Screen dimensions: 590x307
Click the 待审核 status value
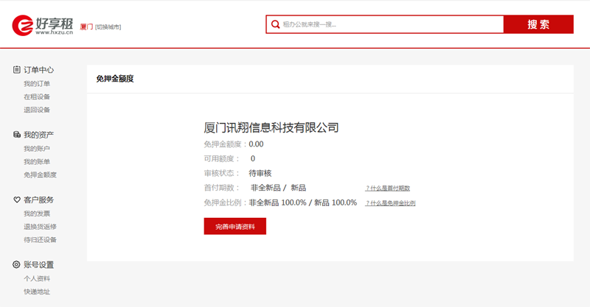point(260,173)
